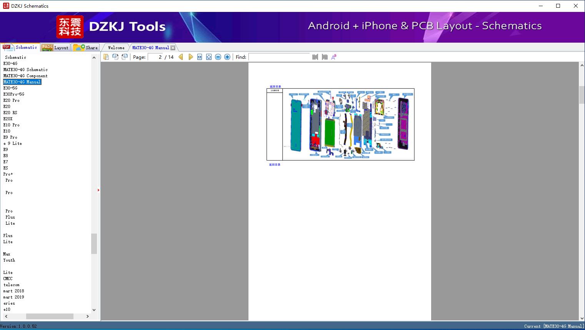585x330 pixels.
Task: Open the Welcome document tab
Action: (116, 48)
